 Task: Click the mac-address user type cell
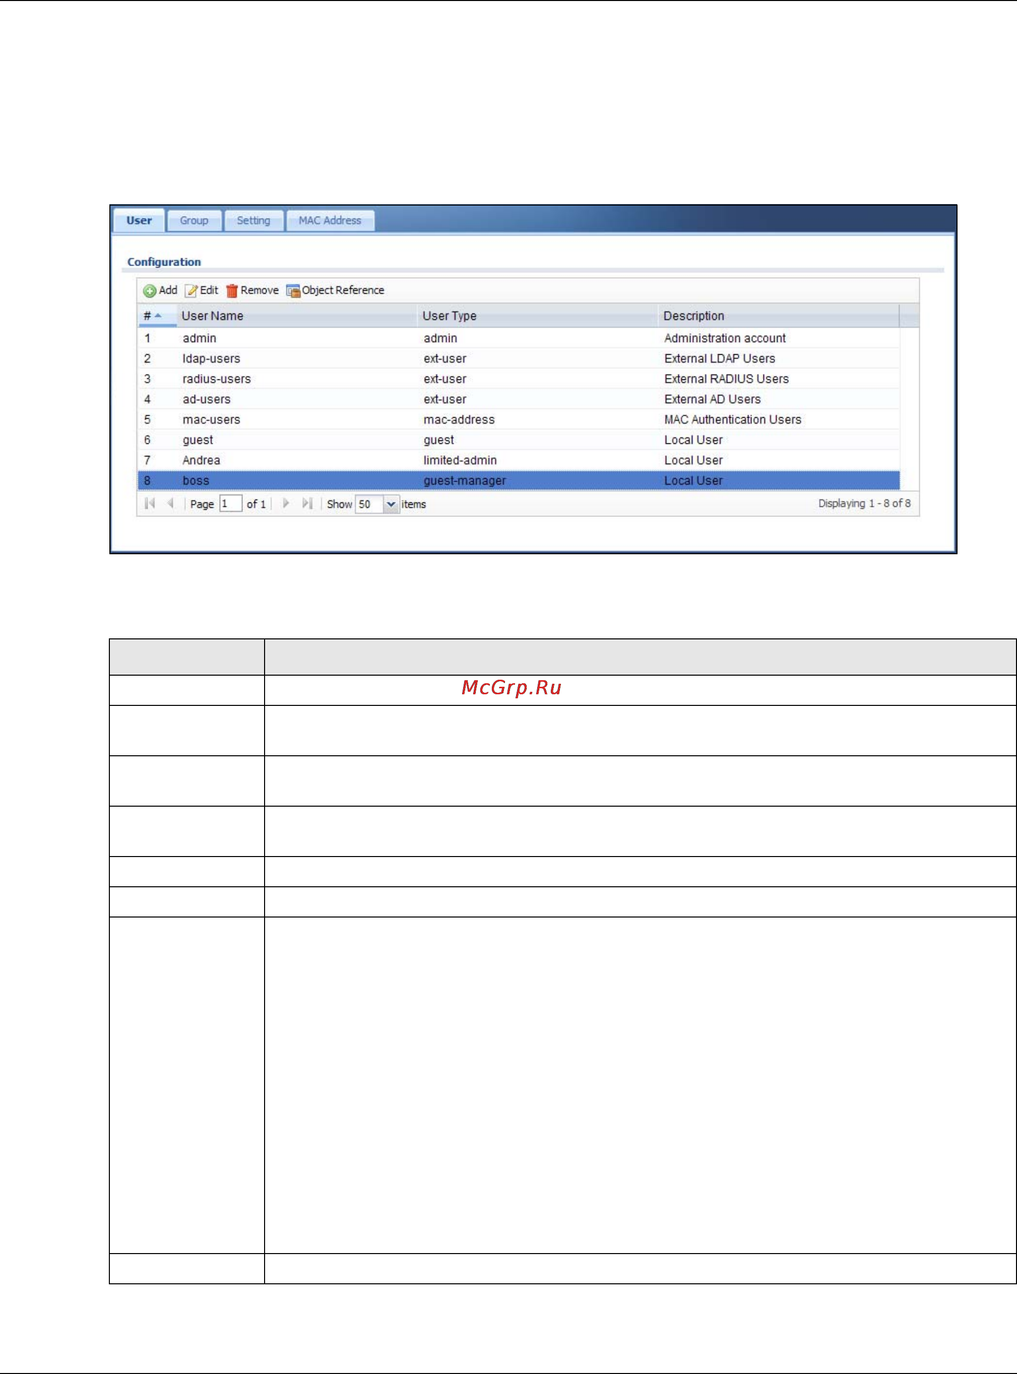(459, 419)
